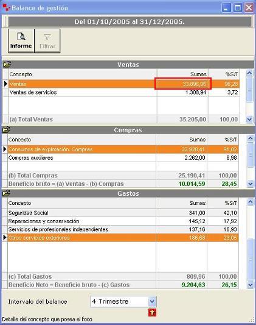Click the Filtrar filter button
The width and height of the screenshot is (256, 325).
pos(47,41)
